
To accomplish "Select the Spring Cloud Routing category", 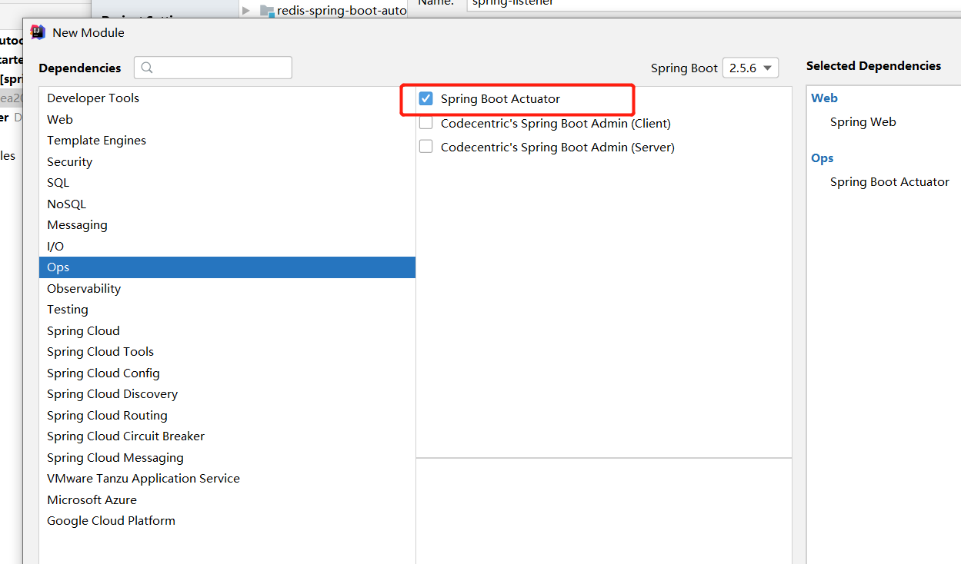I will point(227,415).
